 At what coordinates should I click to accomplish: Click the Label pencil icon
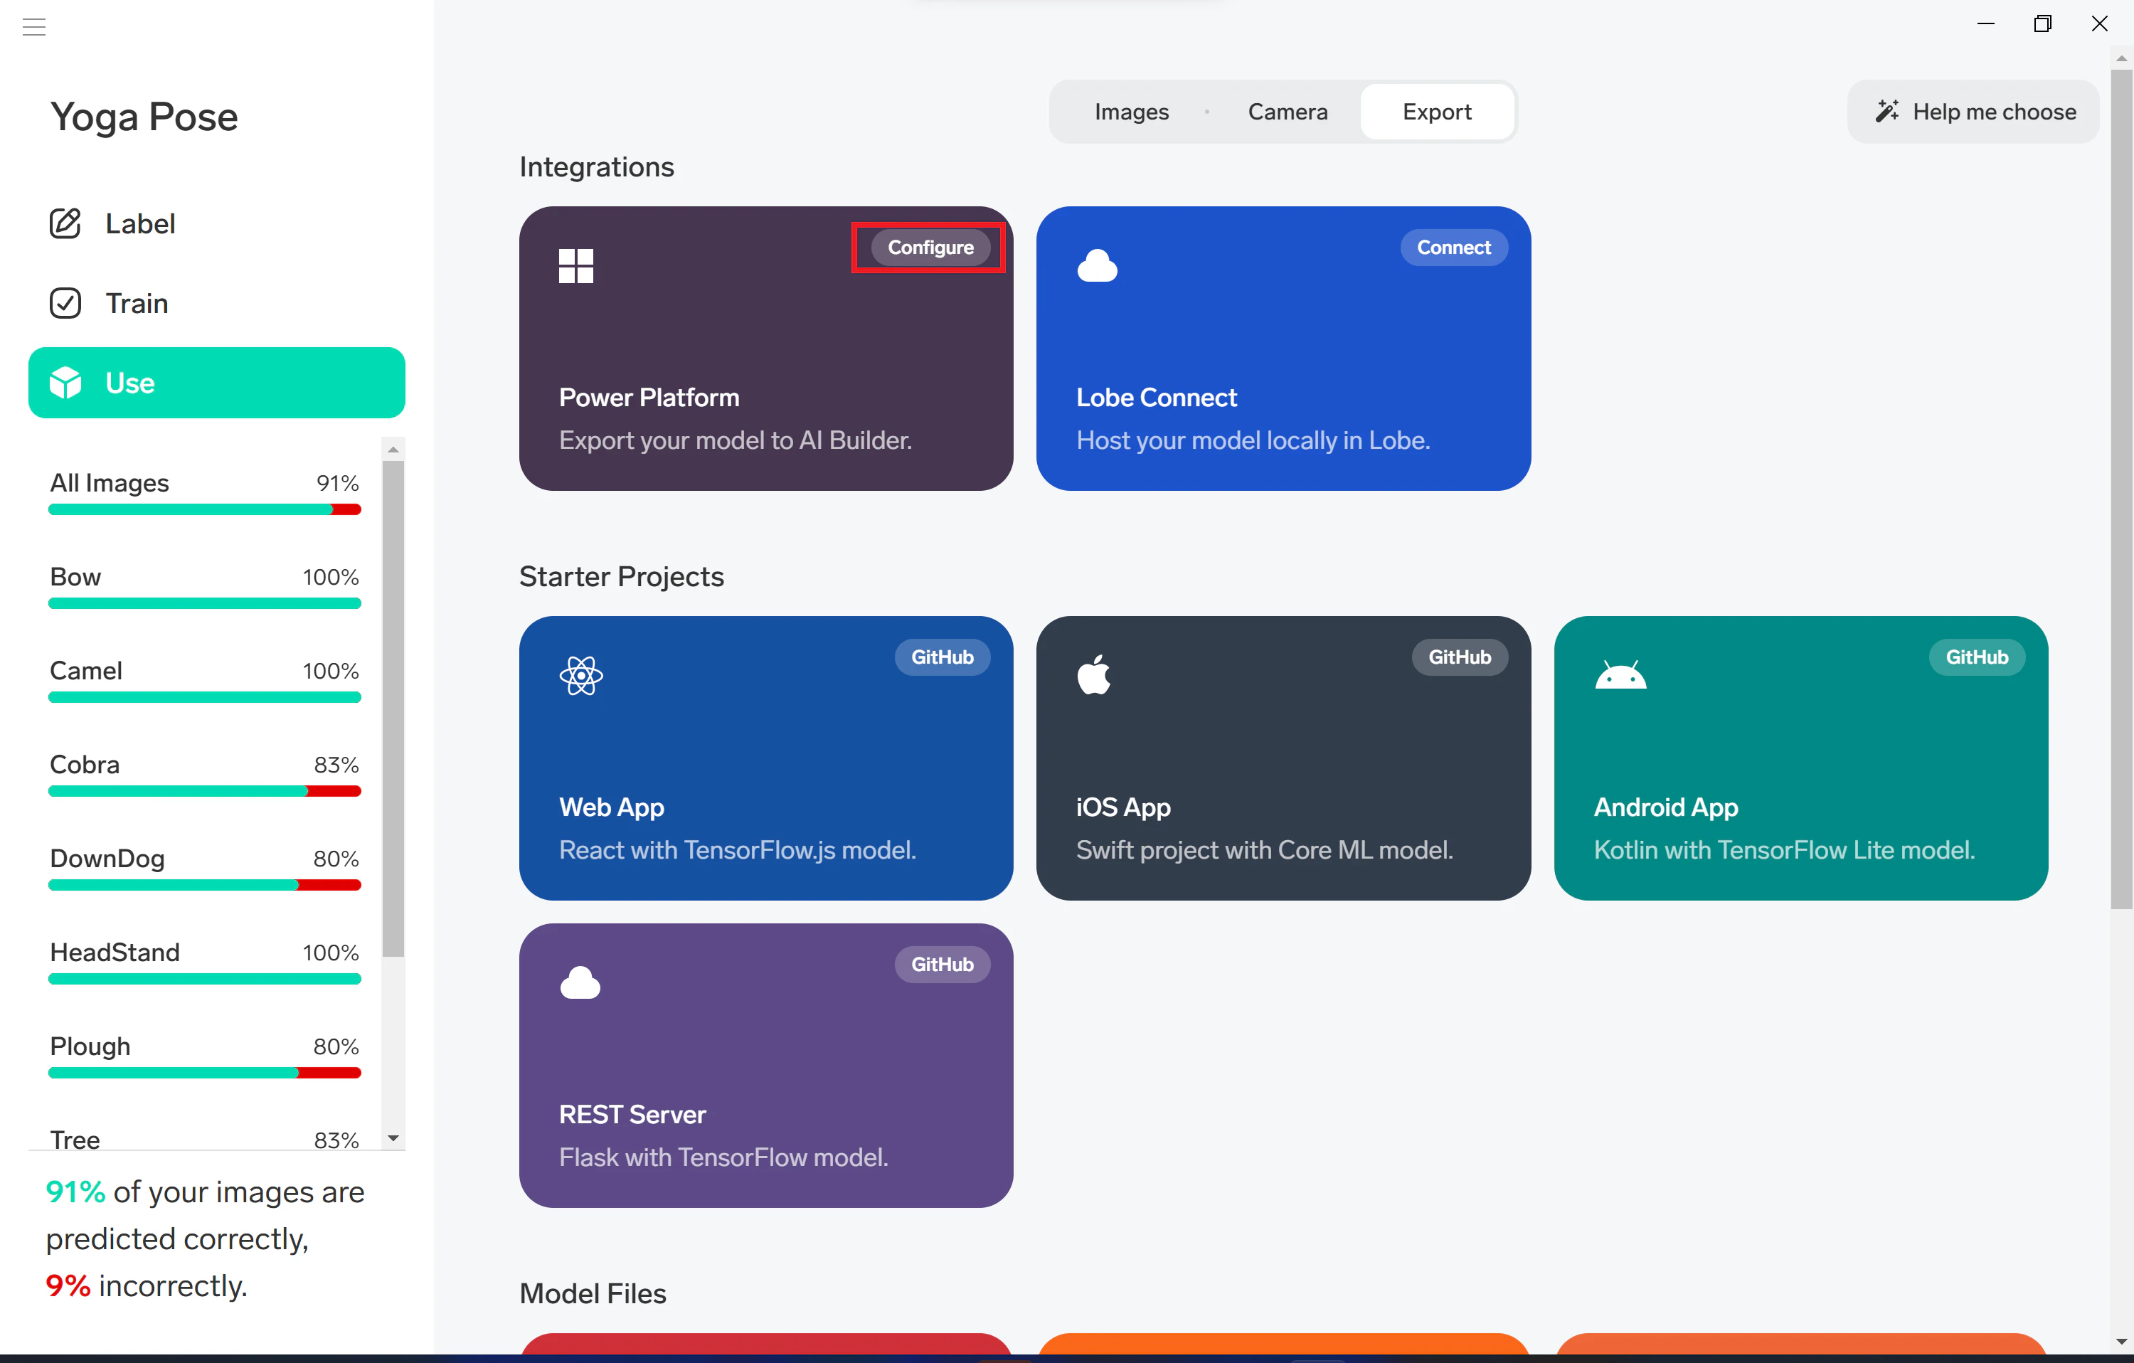click(x=65, y=223)
